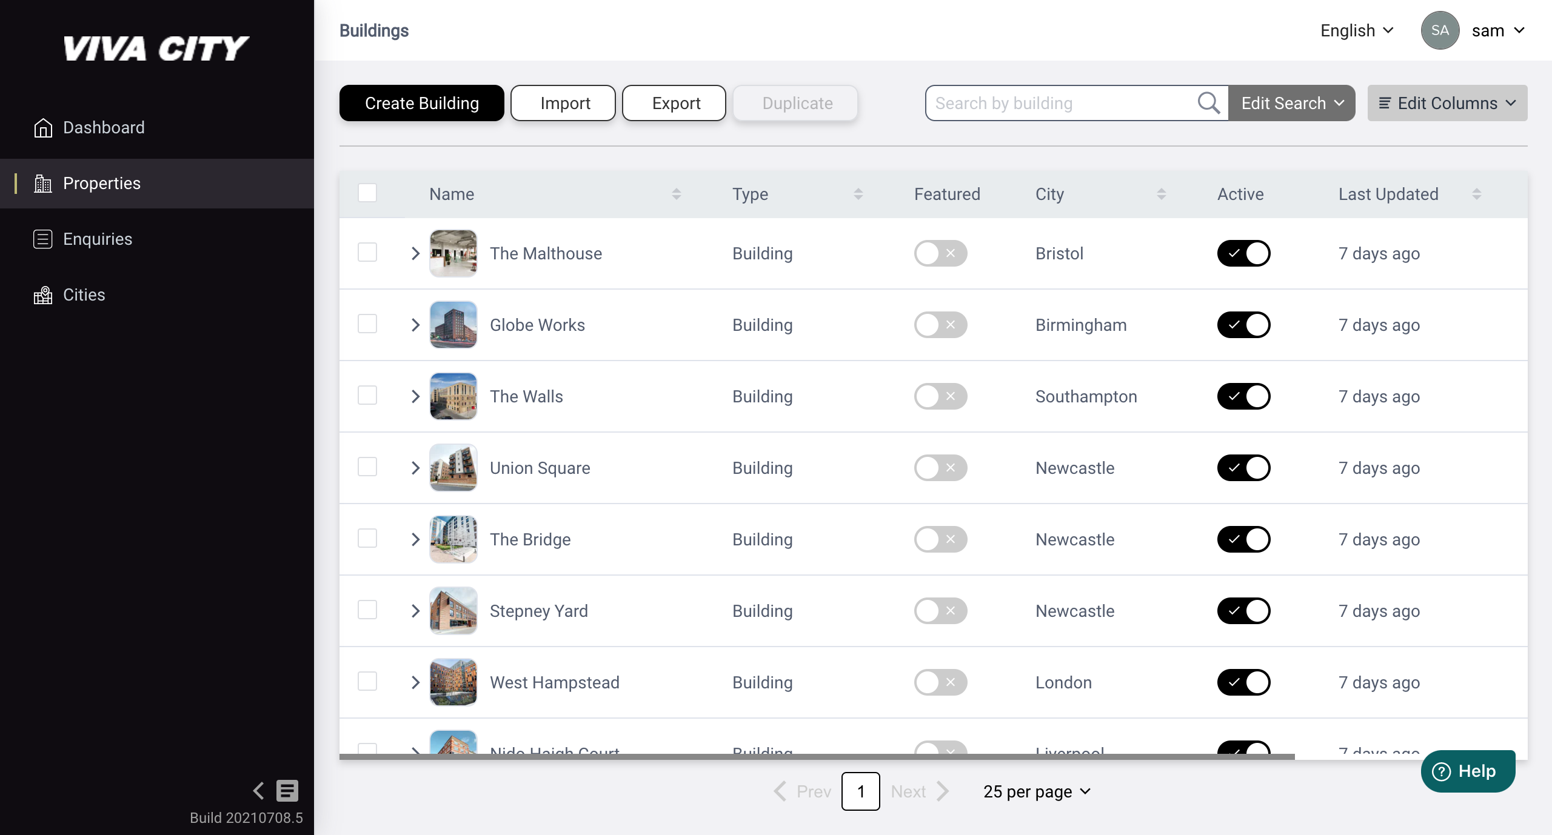The width and height of the screenshot is (1552, 835).
Task: Open the Edit Columns dropdown
Action: tap(1447, 103)
